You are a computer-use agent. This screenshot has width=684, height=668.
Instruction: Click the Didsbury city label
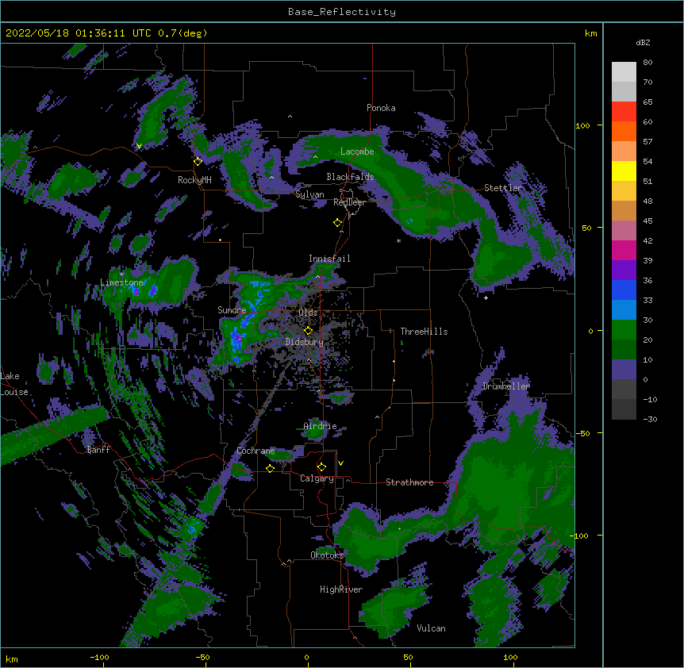304,342
